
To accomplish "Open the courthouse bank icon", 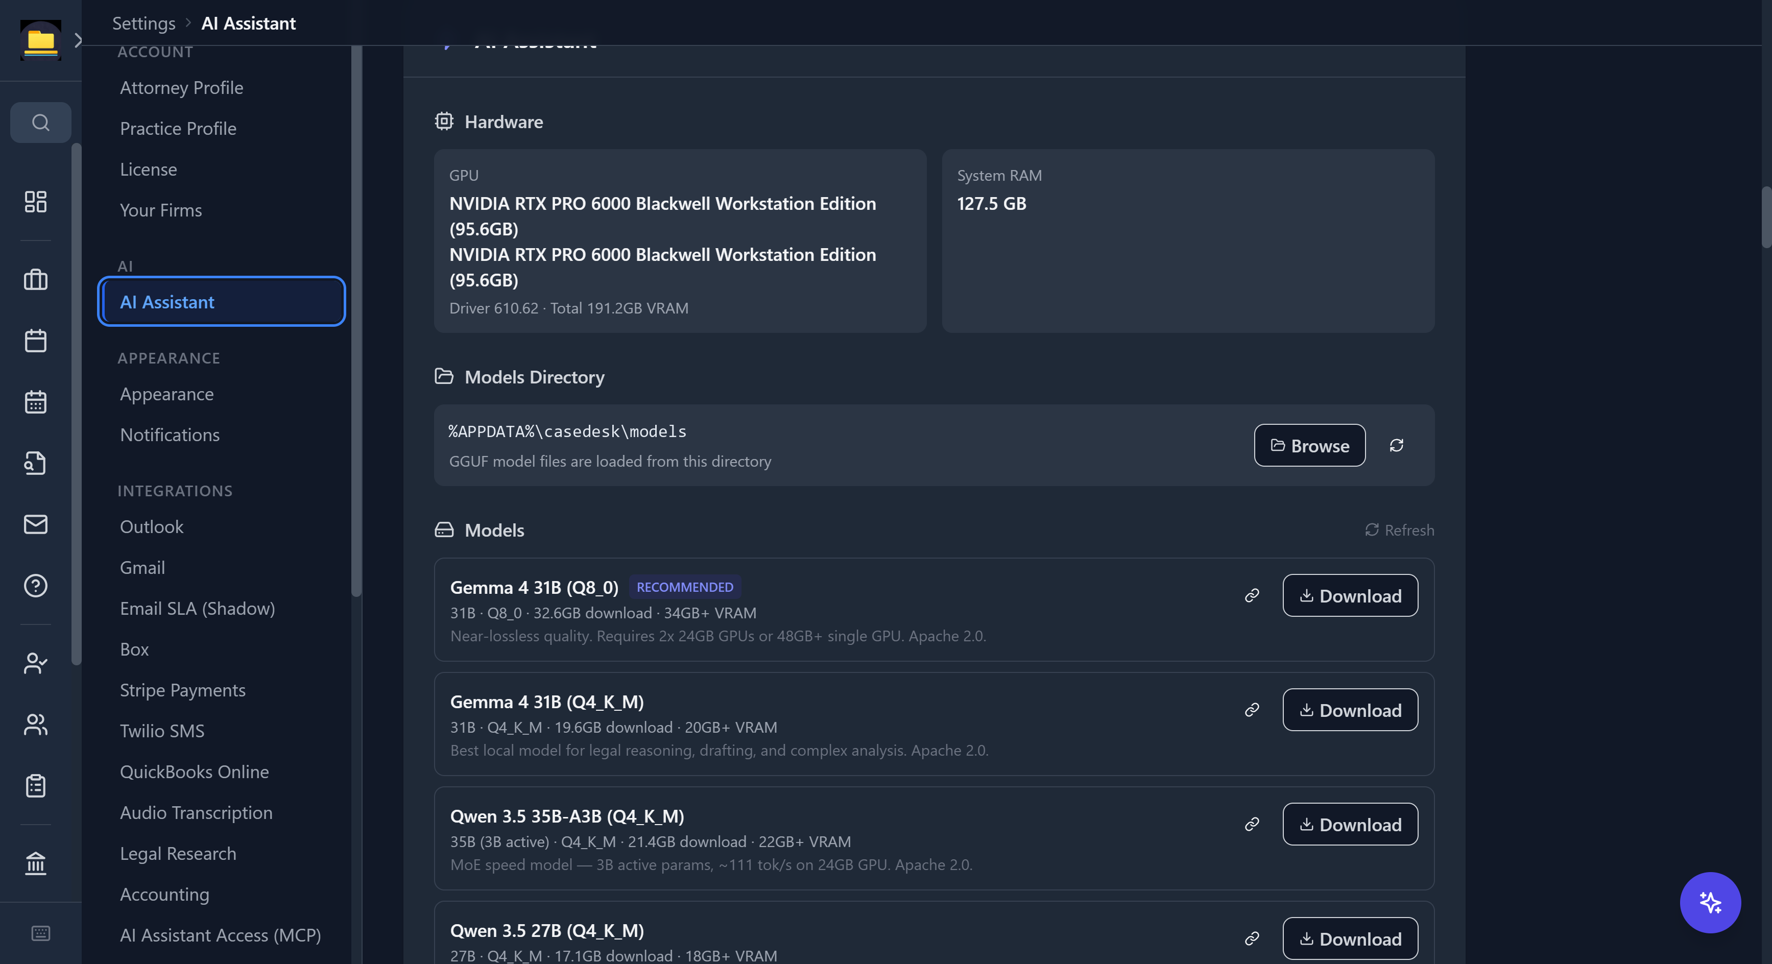I will pyautogui.click(x=36, y=863).
